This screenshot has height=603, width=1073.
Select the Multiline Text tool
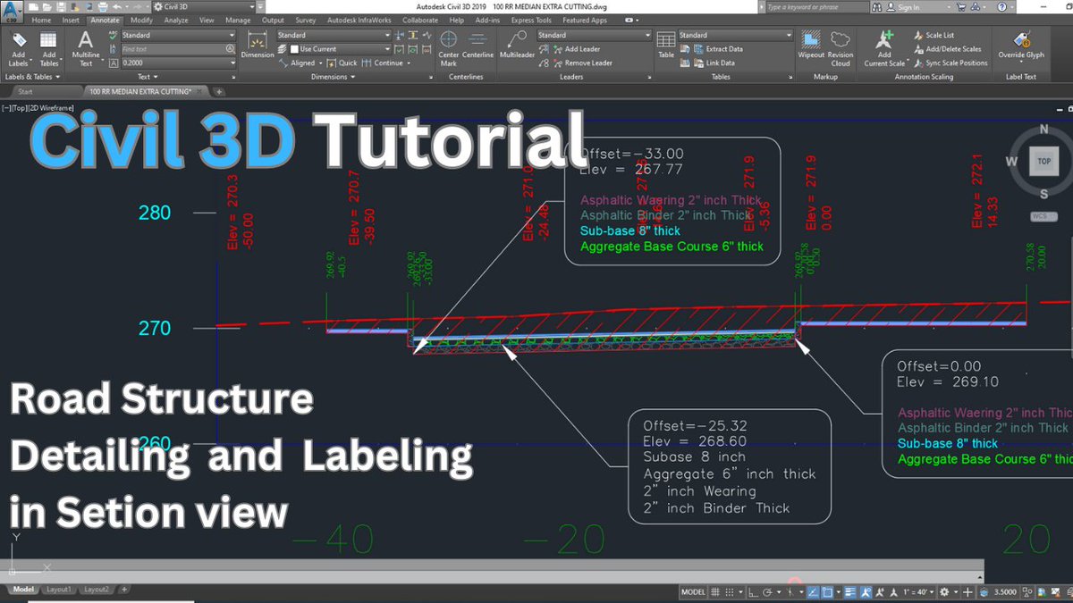pyautogui.click(x=85, y=48)
